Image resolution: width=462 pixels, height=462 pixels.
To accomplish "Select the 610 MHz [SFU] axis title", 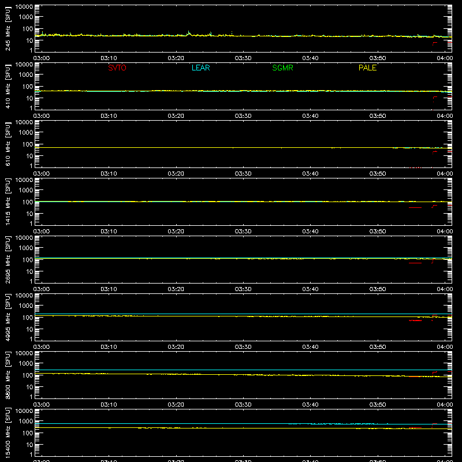I will coord(8,144).
